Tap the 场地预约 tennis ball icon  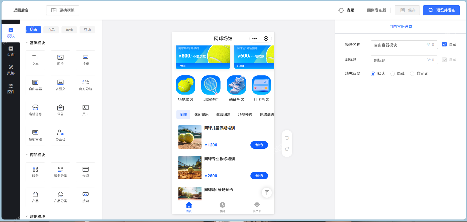pos(185,85)
